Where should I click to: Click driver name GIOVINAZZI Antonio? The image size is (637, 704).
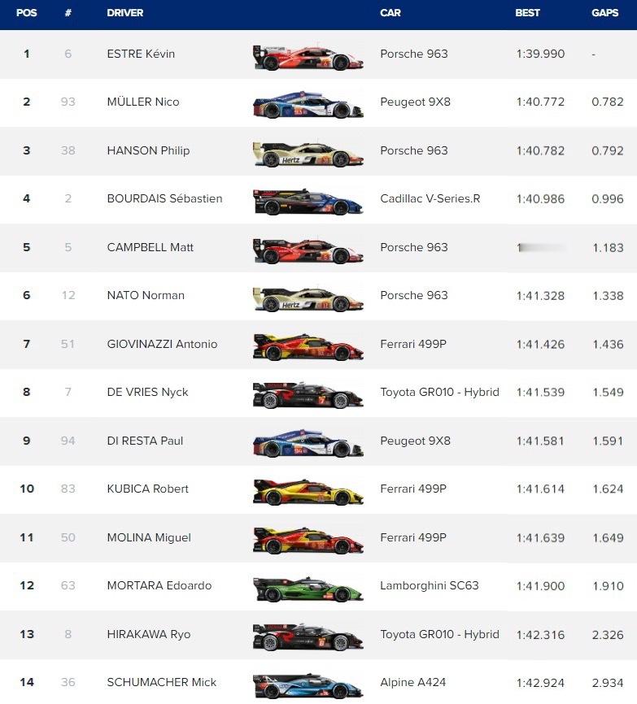162,344
